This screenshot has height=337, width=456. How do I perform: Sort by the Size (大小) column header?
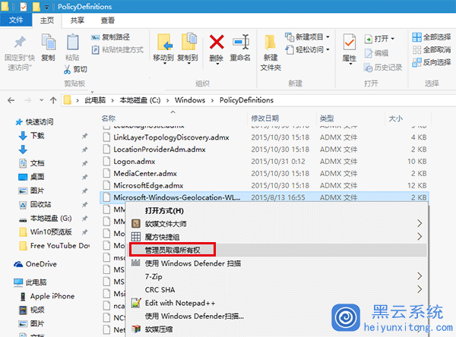[395, 118]
